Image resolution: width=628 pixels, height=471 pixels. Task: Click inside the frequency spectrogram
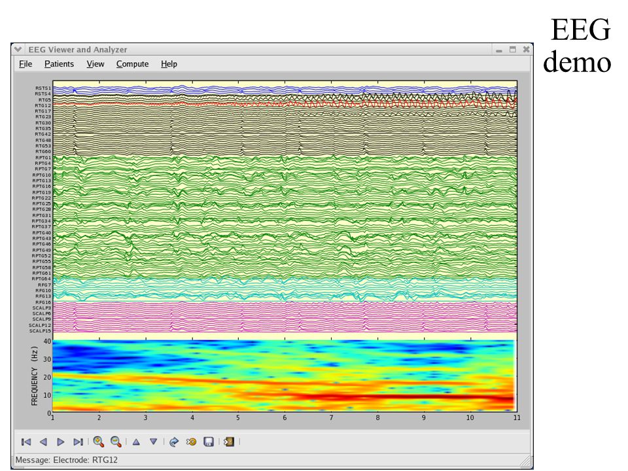(283, 375)
